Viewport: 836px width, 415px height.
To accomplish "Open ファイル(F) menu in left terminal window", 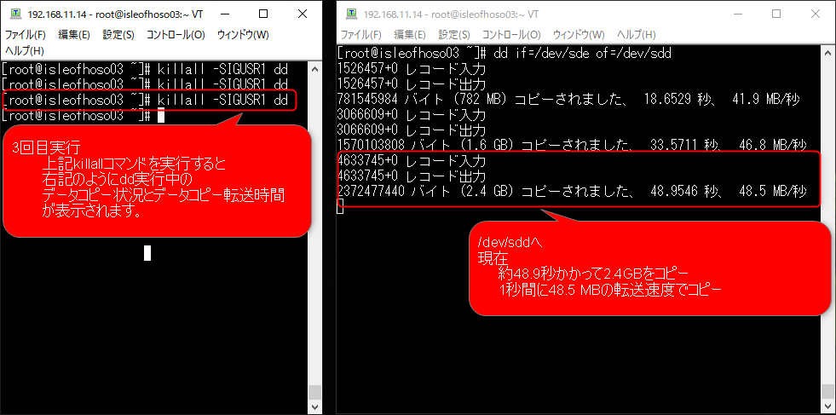I will pos(25,35).
